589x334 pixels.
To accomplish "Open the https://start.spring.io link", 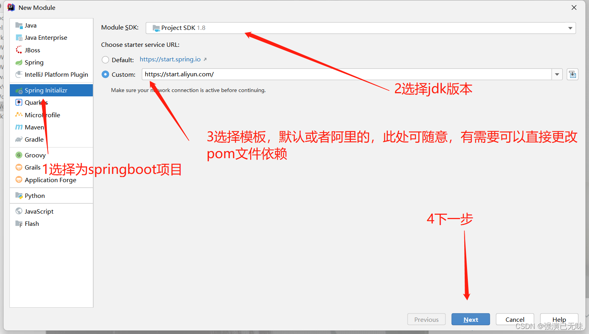I will [x=170, y=59].
